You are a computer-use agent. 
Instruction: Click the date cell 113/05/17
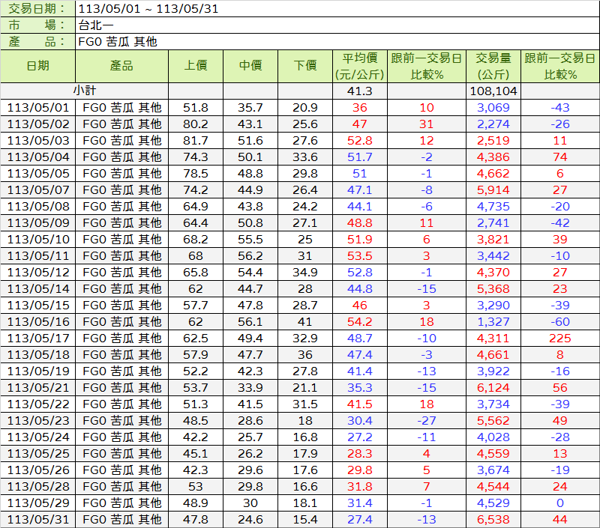click(37, 338)
